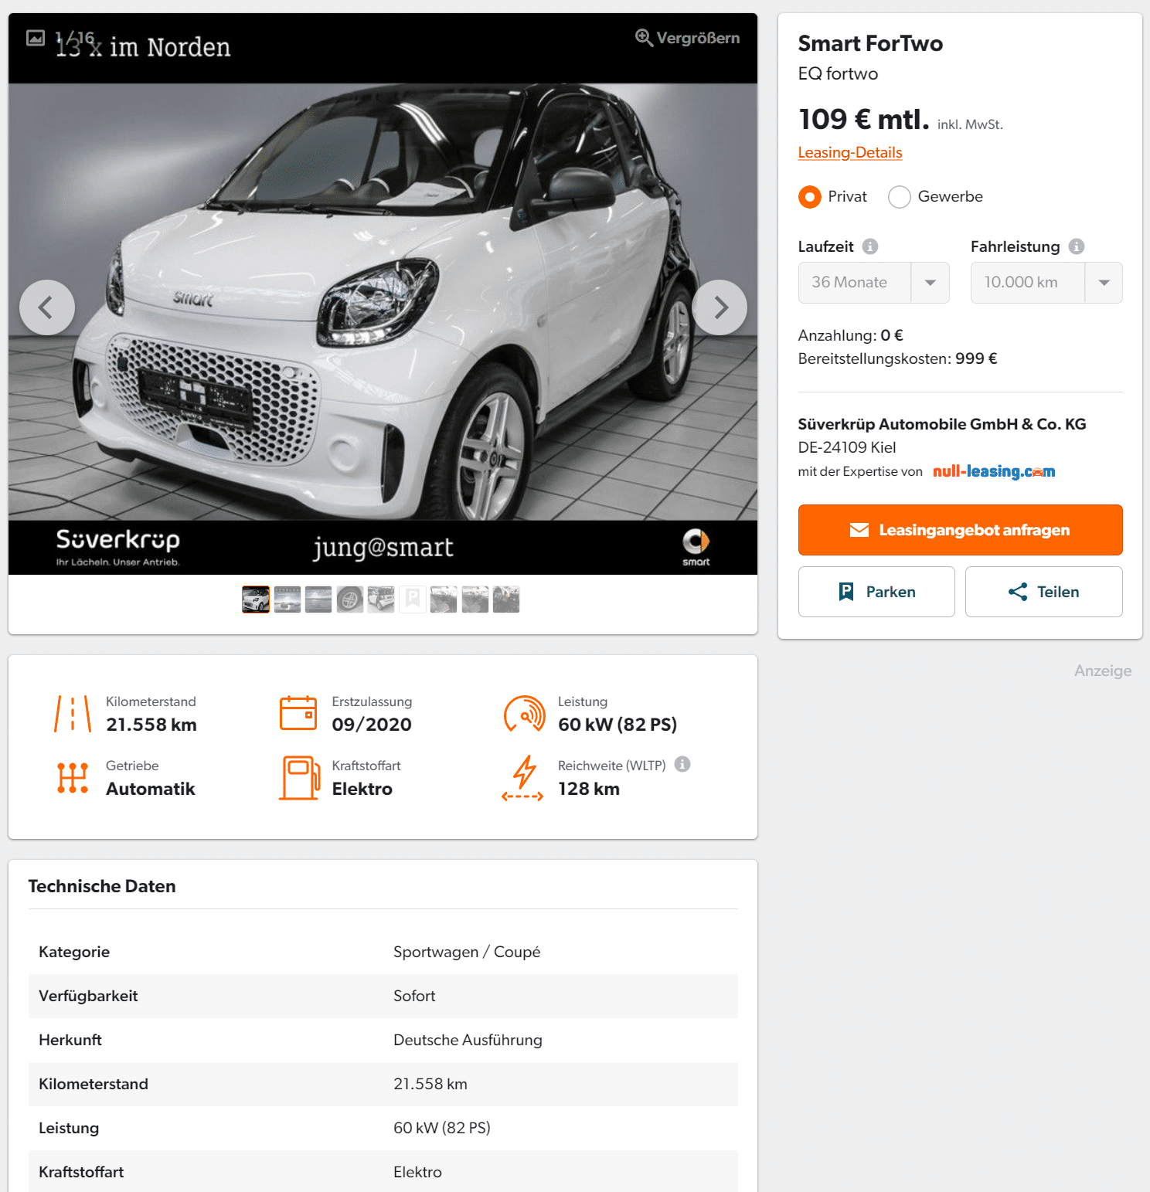Click the envelope icon on request button
This screenshot has width=1150, height=1192.
pos(859,530)
